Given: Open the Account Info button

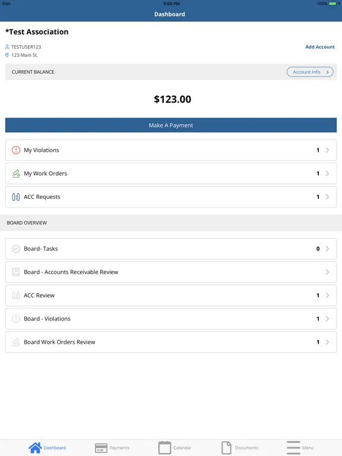Looking at the screenshot, I should coord(310,72).
